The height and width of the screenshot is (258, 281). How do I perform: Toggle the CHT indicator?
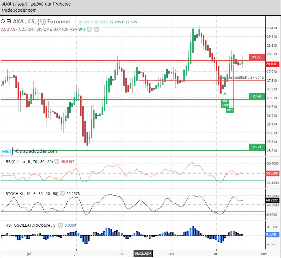(31, 29)
